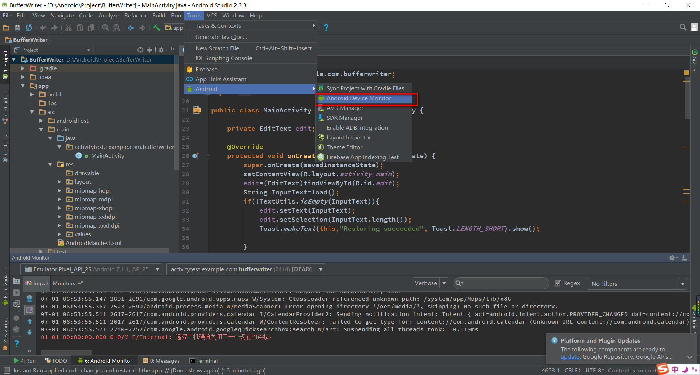This screenshot has width=700, height=375.
Task: Click Scroll from Source target icon
Action: (x=140, y=50)
